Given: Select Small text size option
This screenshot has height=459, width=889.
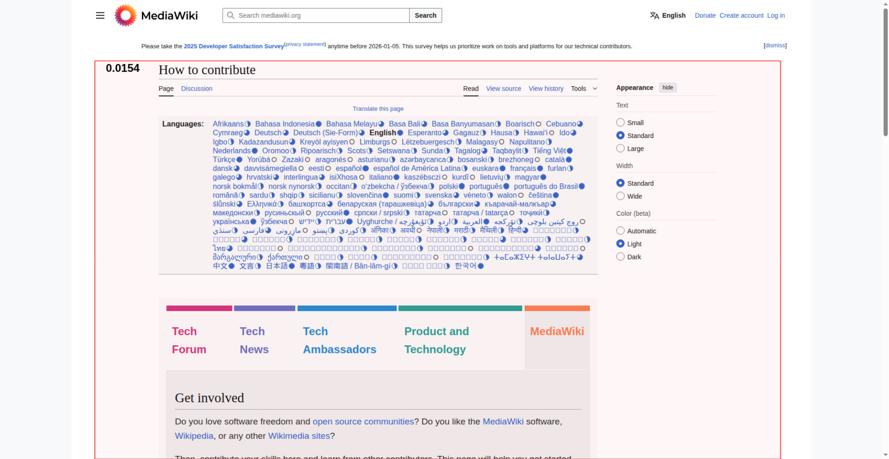Looking at the screenshot, I should [x=621, y=123].
